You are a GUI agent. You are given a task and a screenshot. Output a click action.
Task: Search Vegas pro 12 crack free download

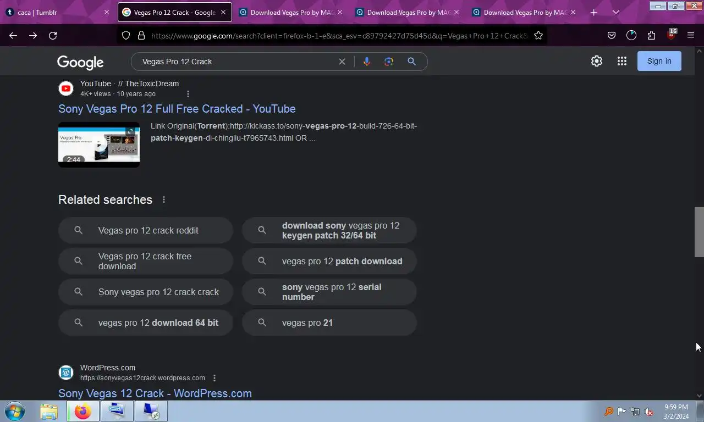(x=146, y=261)
